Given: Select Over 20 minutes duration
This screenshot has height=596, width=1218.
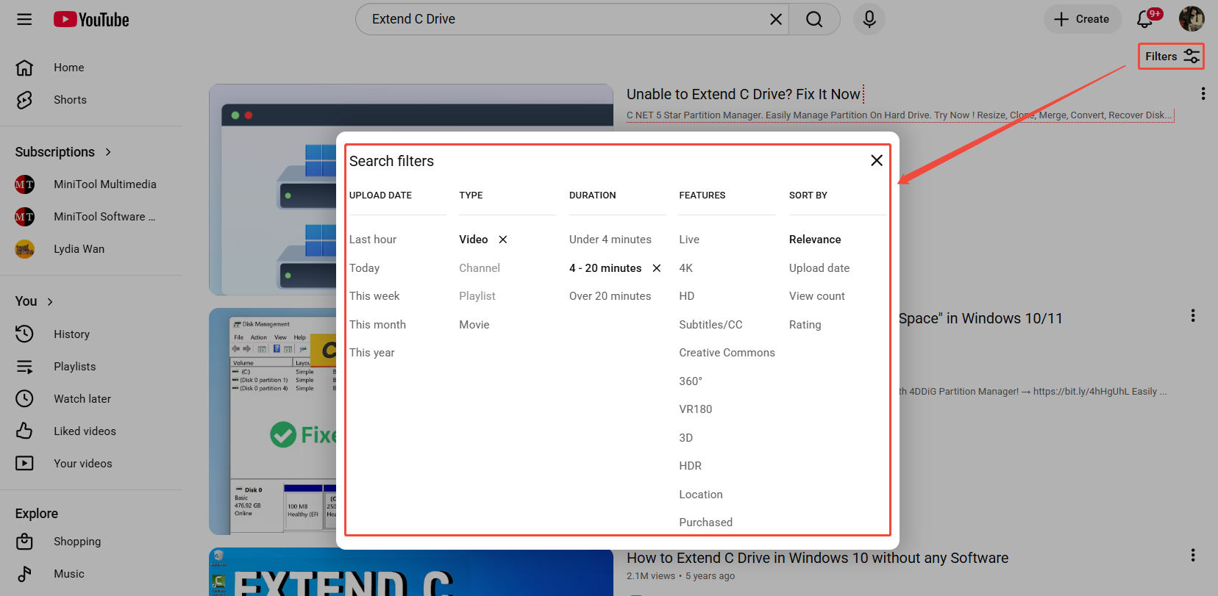Looking at the screenshot, I should (610, 296).
